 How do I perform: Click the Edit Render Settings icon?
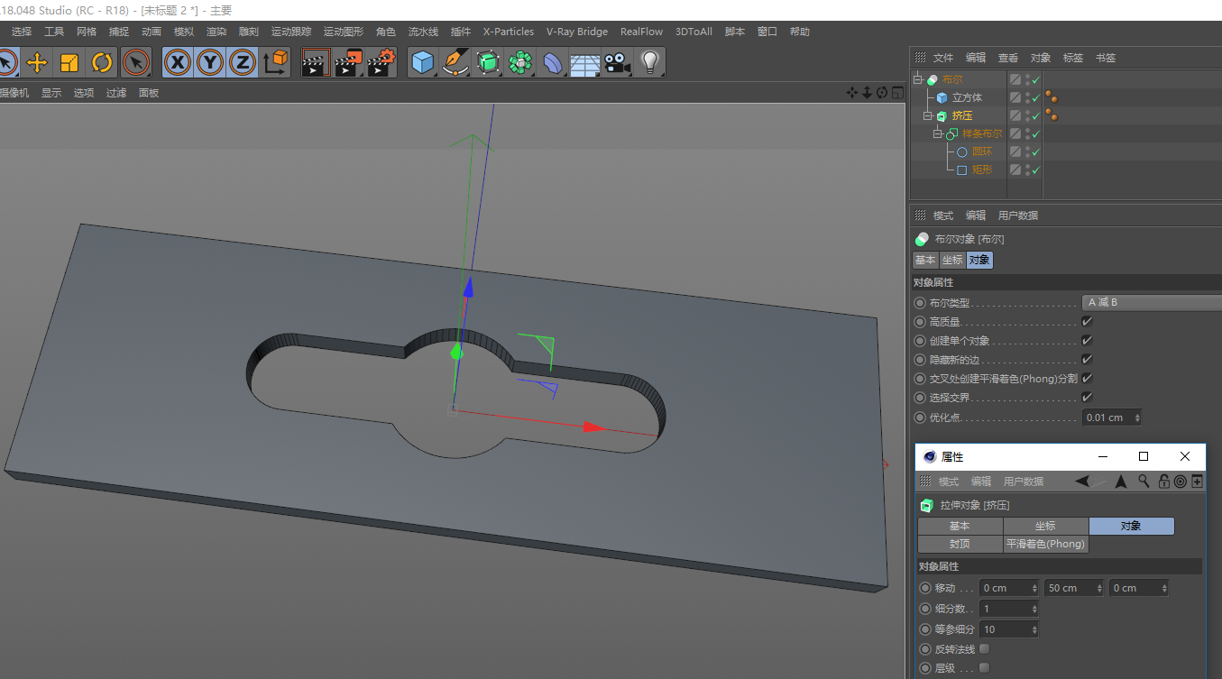click(381, 62)
